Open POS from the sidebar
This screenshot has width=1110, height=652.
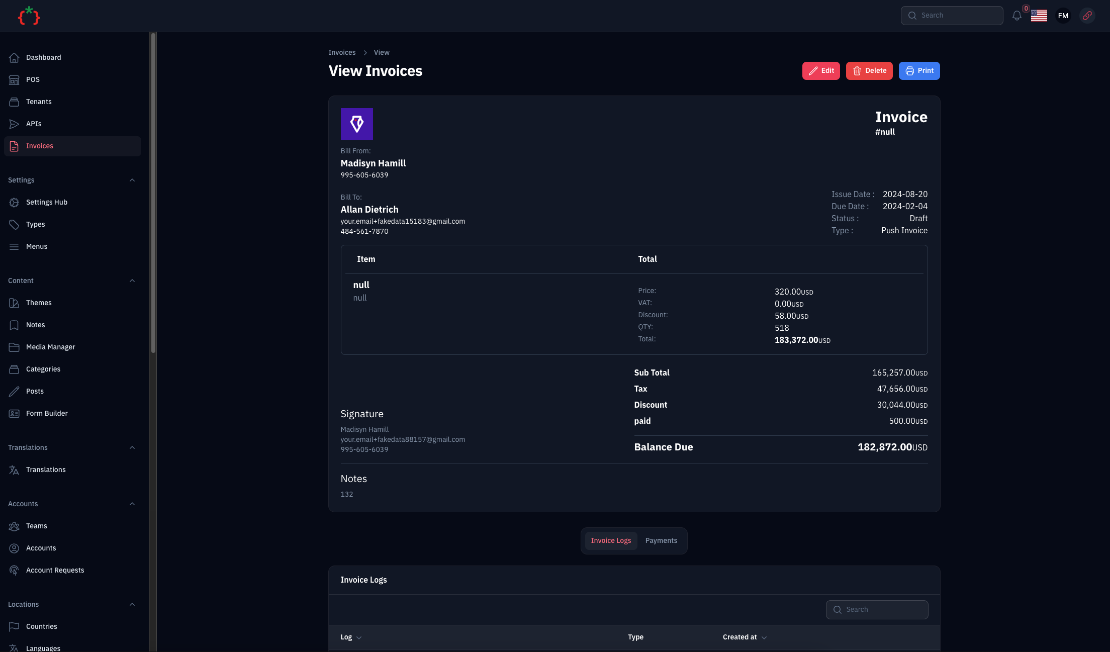(33, 79)
